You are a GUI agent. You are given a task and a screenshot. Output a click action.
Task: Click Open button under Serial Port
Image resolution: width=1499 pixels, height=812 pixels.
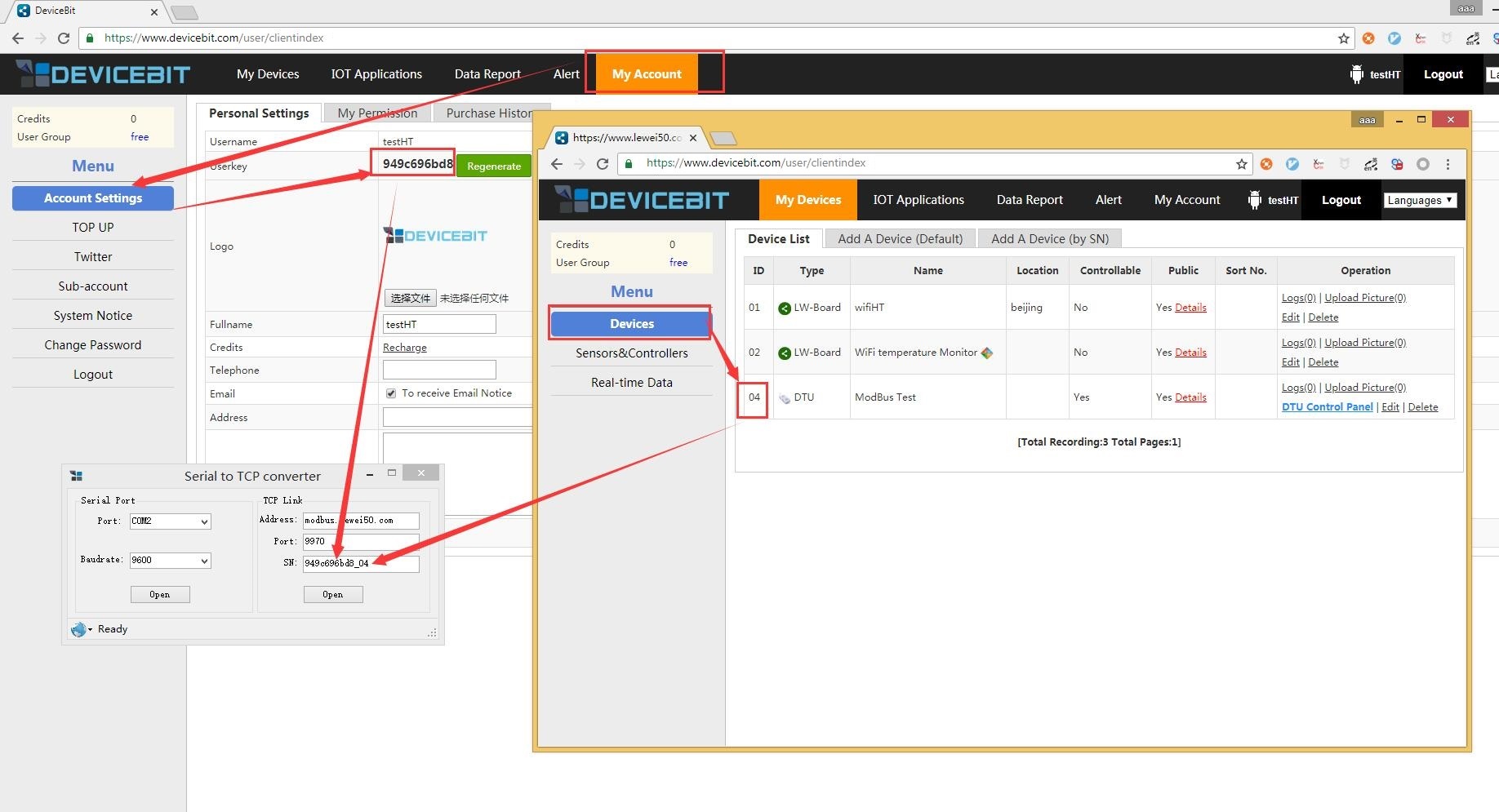coord(160,594)
